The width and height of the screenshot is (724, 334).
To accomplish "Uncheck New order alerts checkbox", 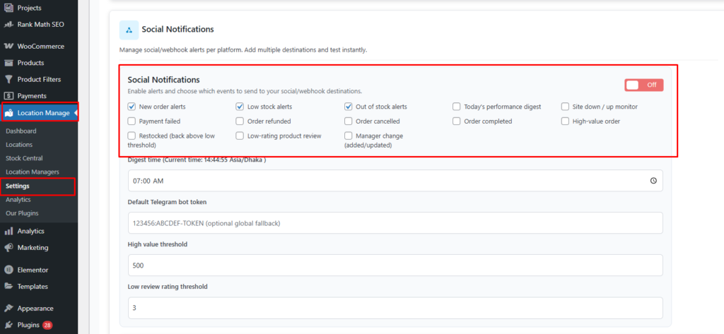I will [132, 107].
